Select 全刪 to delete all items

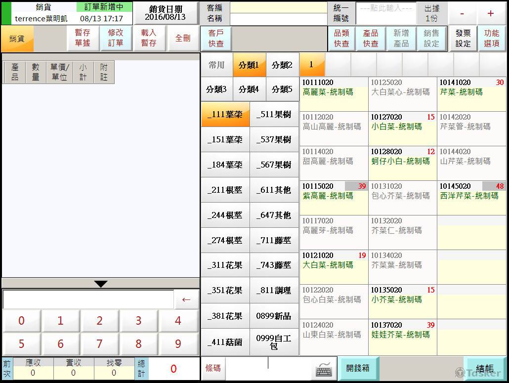point(182,39)
